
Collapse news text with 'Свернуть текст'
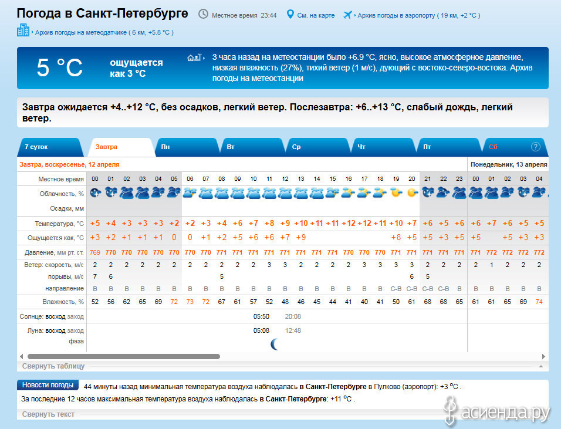(x=48, y=414)
